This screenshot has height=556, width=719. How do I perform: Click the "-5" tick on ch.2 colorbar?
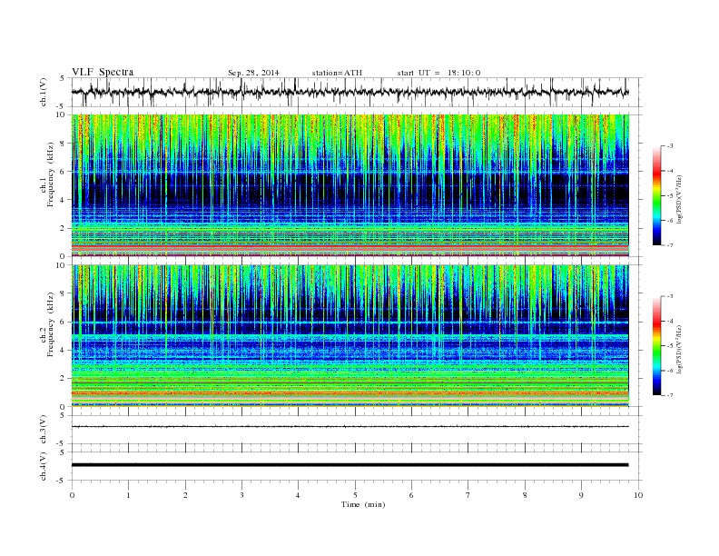point(670,346)
